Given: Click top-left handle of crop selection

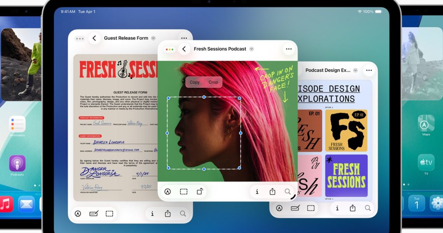Looking at the screenshot, I should (x=168, y=98).
